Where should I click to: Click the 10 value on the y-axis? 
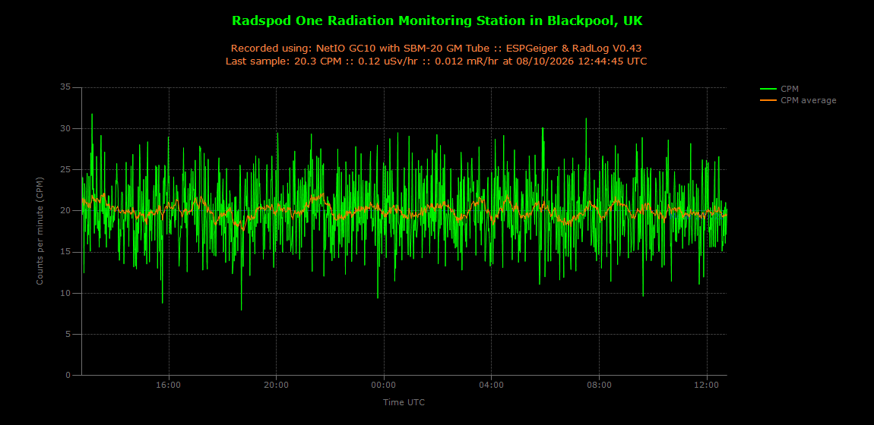tap(66, 293)
